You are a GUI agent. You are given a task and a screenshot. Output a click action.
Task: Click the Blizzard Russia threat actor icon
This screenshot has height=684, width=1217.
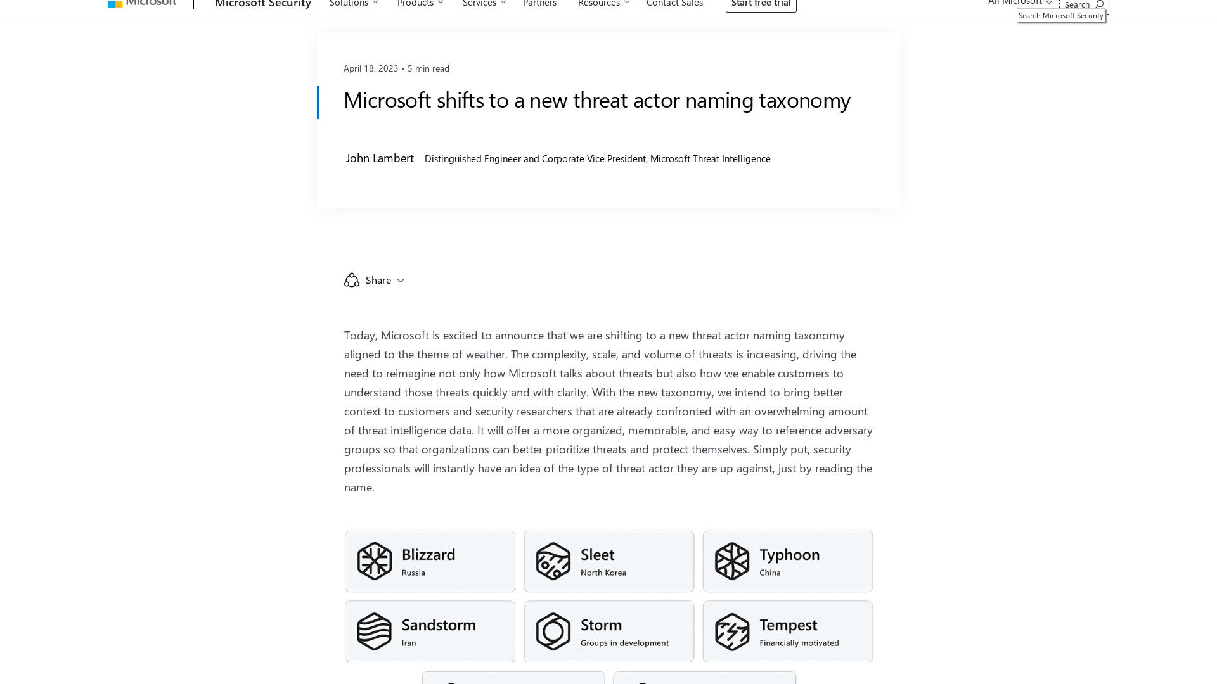(x=373, y=560)
